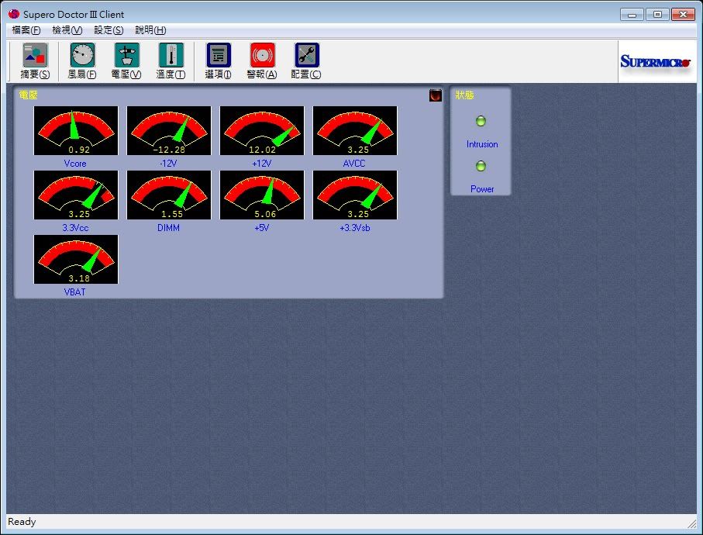This screenshot has height=535, width=703.
Task: Select the 電壓(V) voltage toolbar icon
Action: pyautogui.click(x=126, y=61)
